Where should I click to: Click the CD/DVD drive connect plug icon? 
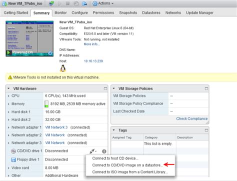[x=92, y=151]
